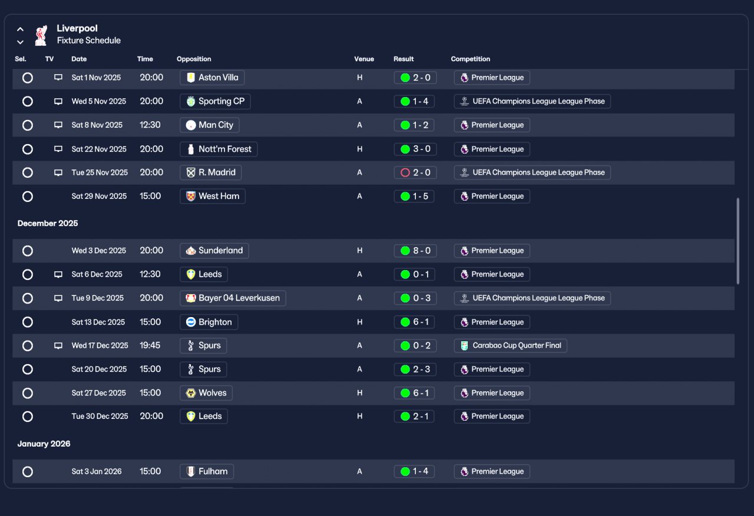Click the Fixture Schedule subtitle
Screen dimensions: 754x516
tap(89, 41)
